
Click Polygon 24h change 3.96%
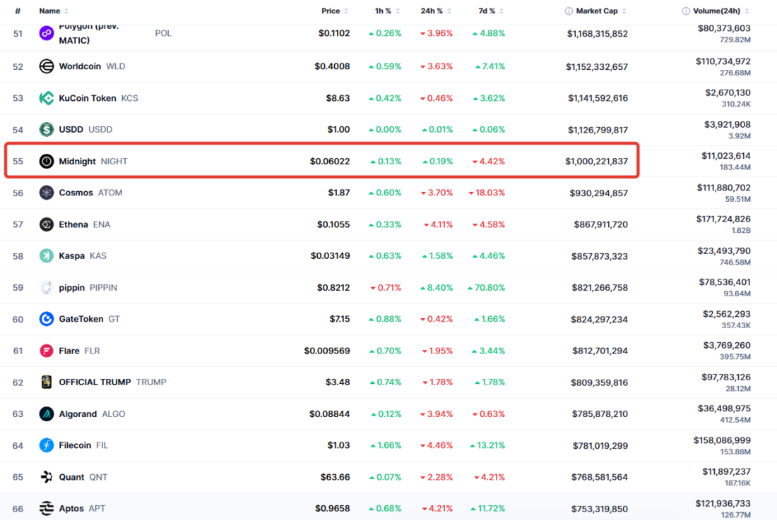coord(436,33)
